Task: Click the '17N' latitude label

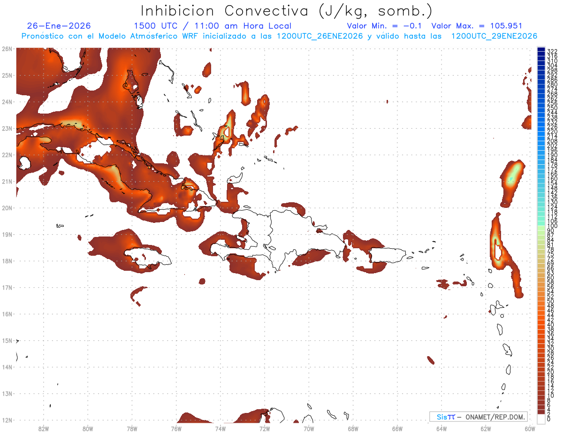Action: pyautogui.click(x=7, y=288)
